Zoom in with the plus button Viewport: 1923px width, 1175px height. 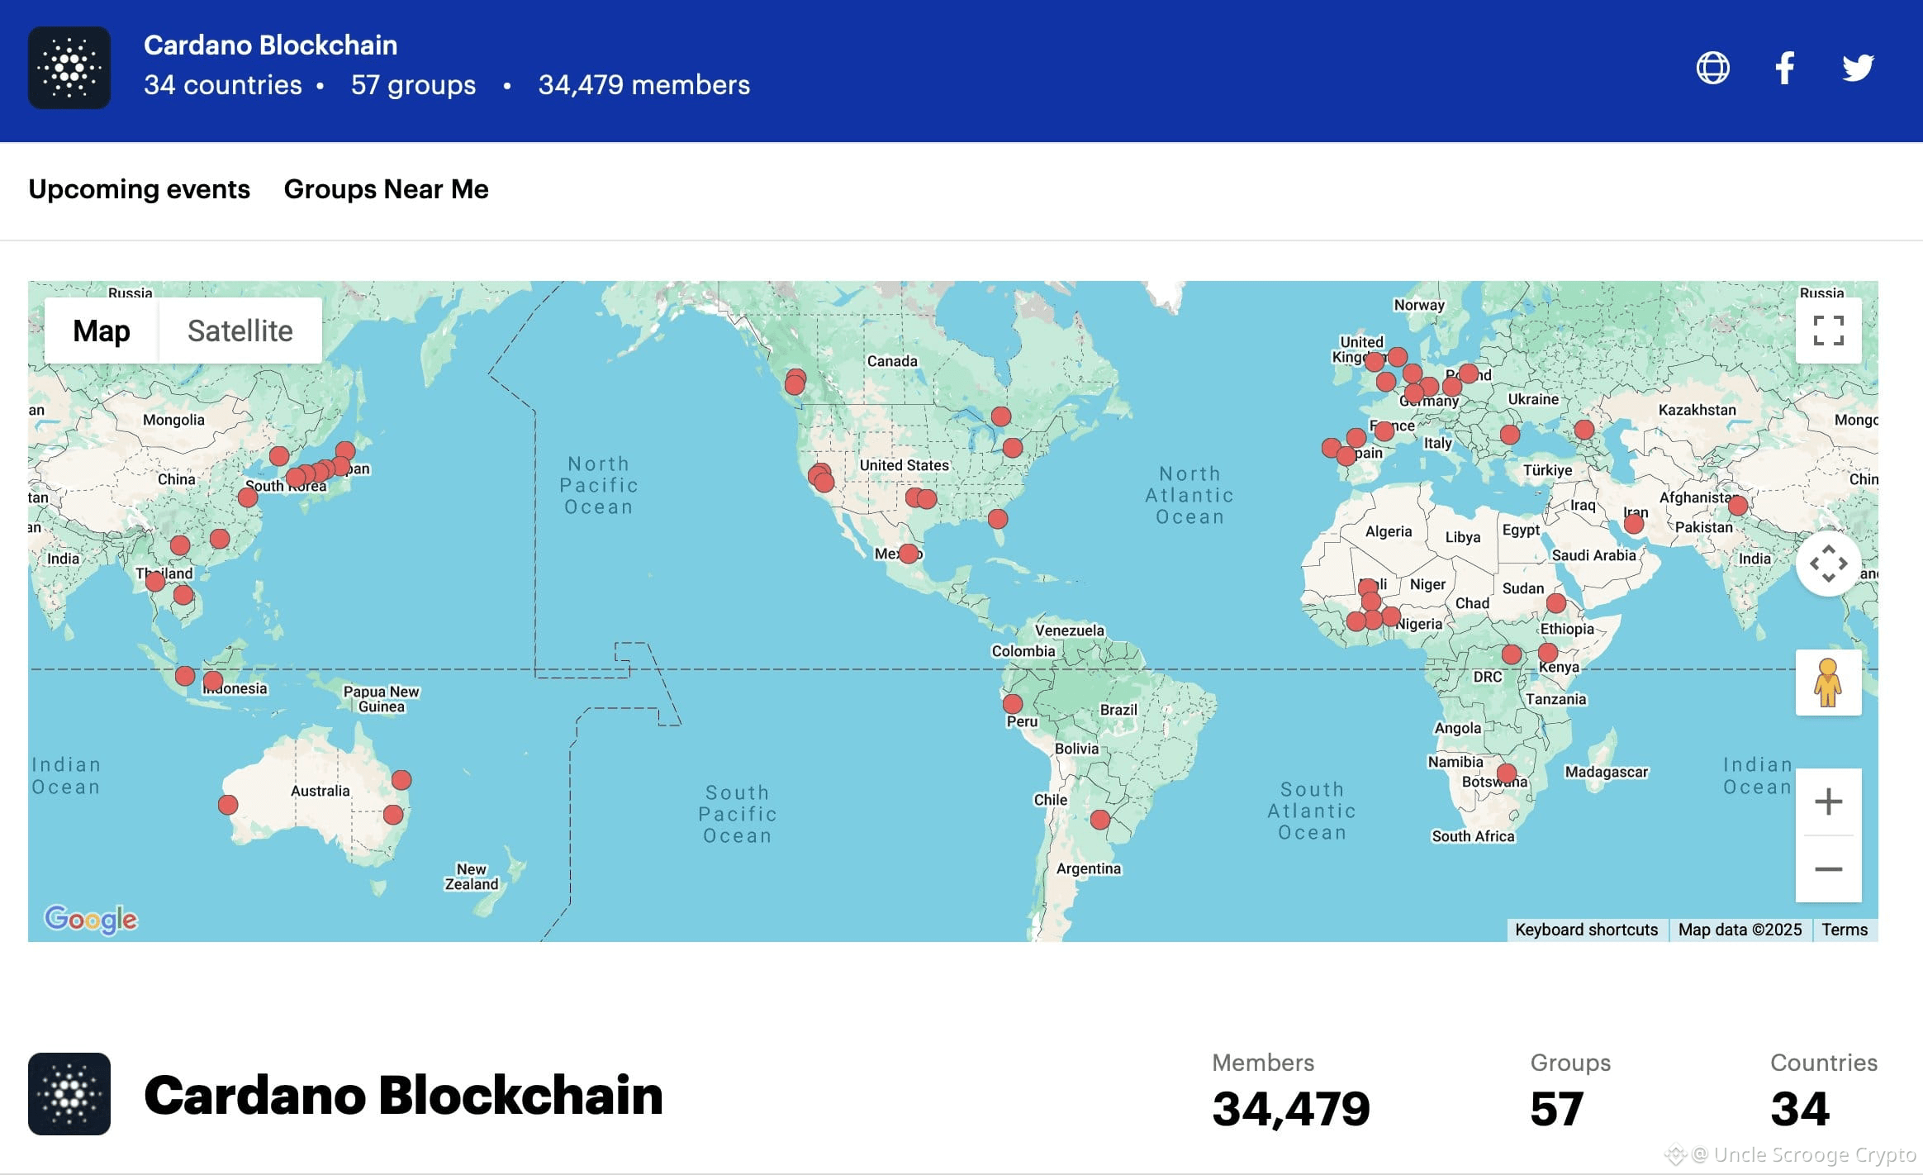click(1828, 802)
